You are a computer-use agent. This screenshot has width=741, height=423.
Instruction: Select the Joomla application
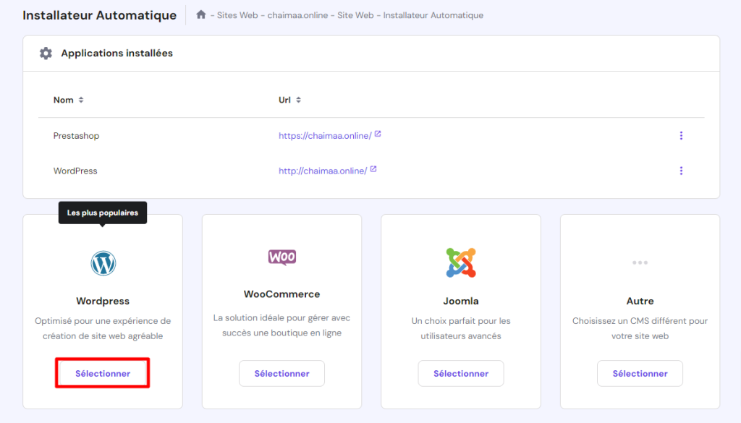(461, 373)
